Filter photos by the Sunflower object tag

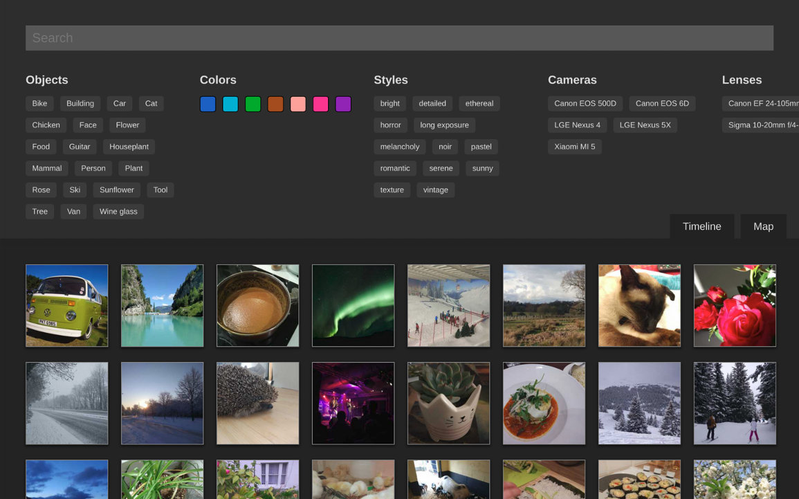117,190
